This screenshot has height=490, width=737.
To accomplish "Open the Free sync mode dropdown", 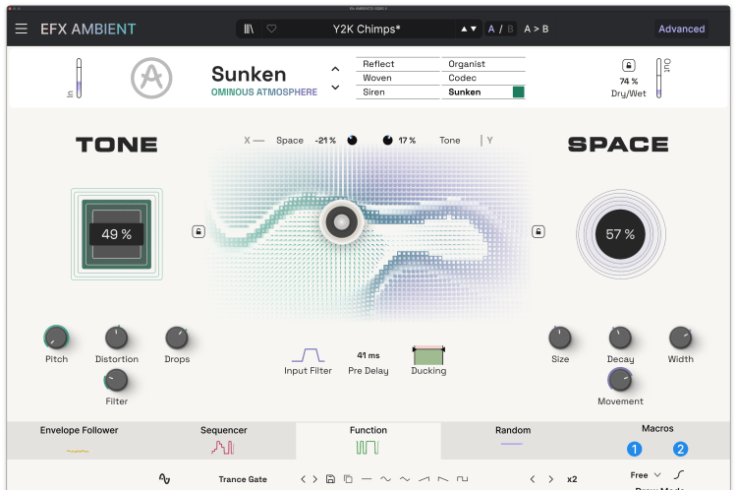I will pyautogui.click(x=645, y=475).
